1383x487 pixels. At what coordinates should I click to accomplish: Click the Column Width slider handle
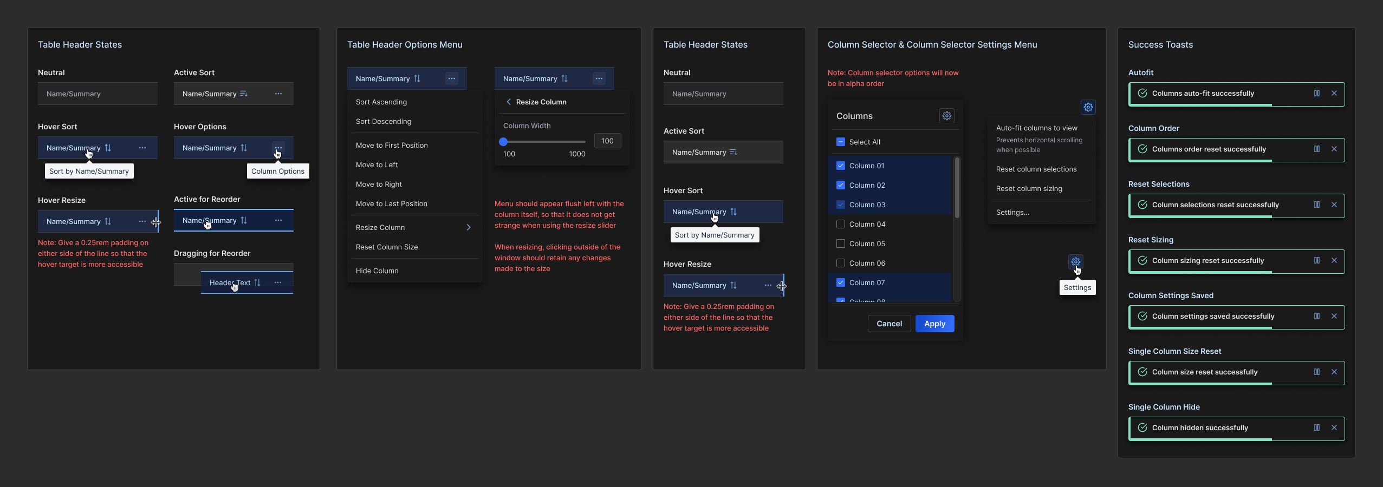(x=503, y=142)
